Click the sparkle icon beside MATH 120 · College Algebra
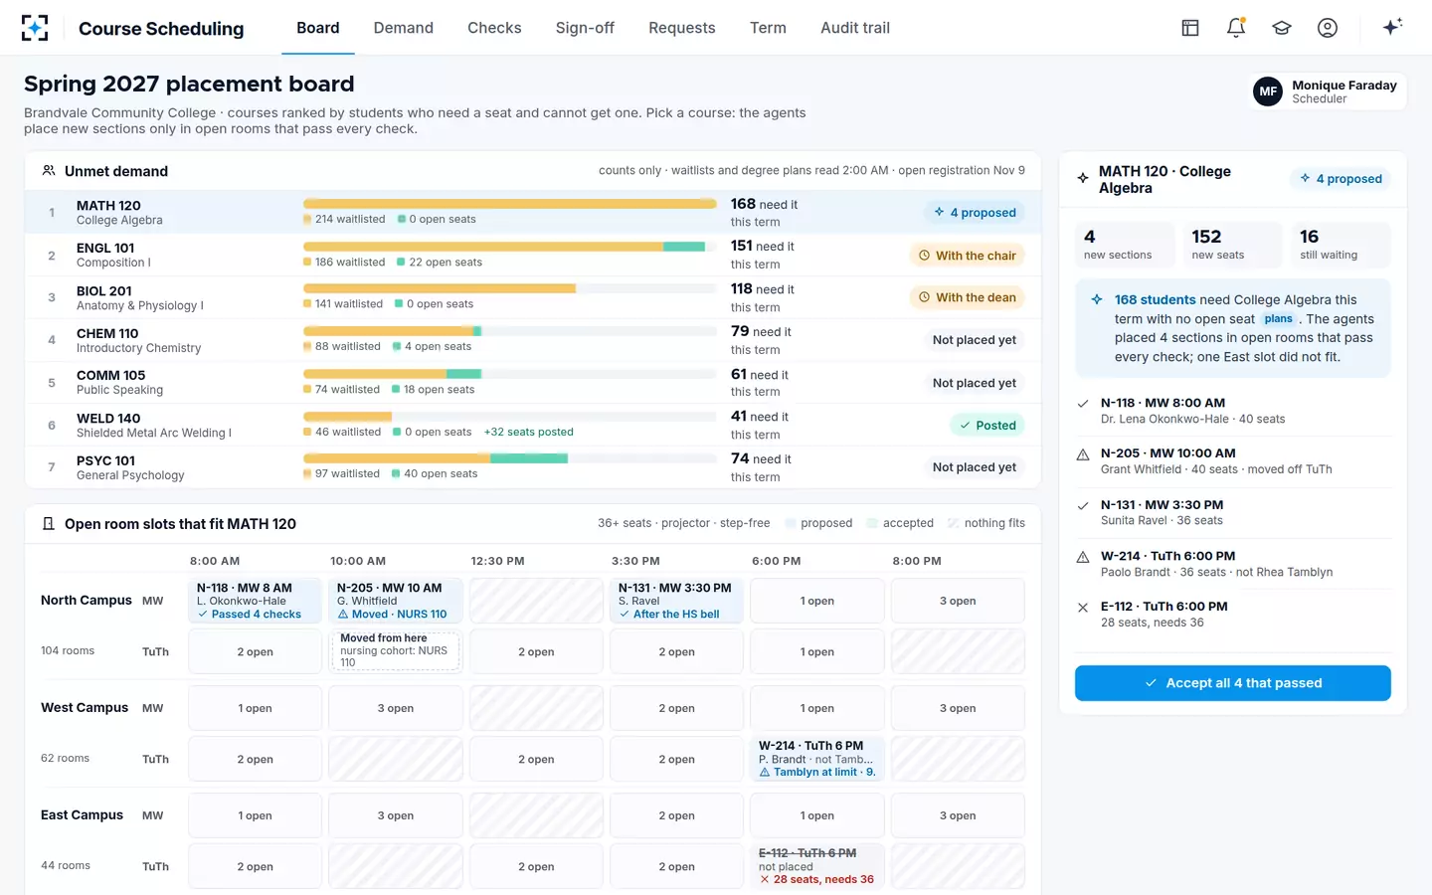Viewport: 1432px width, 895px height. point(1083,178)
